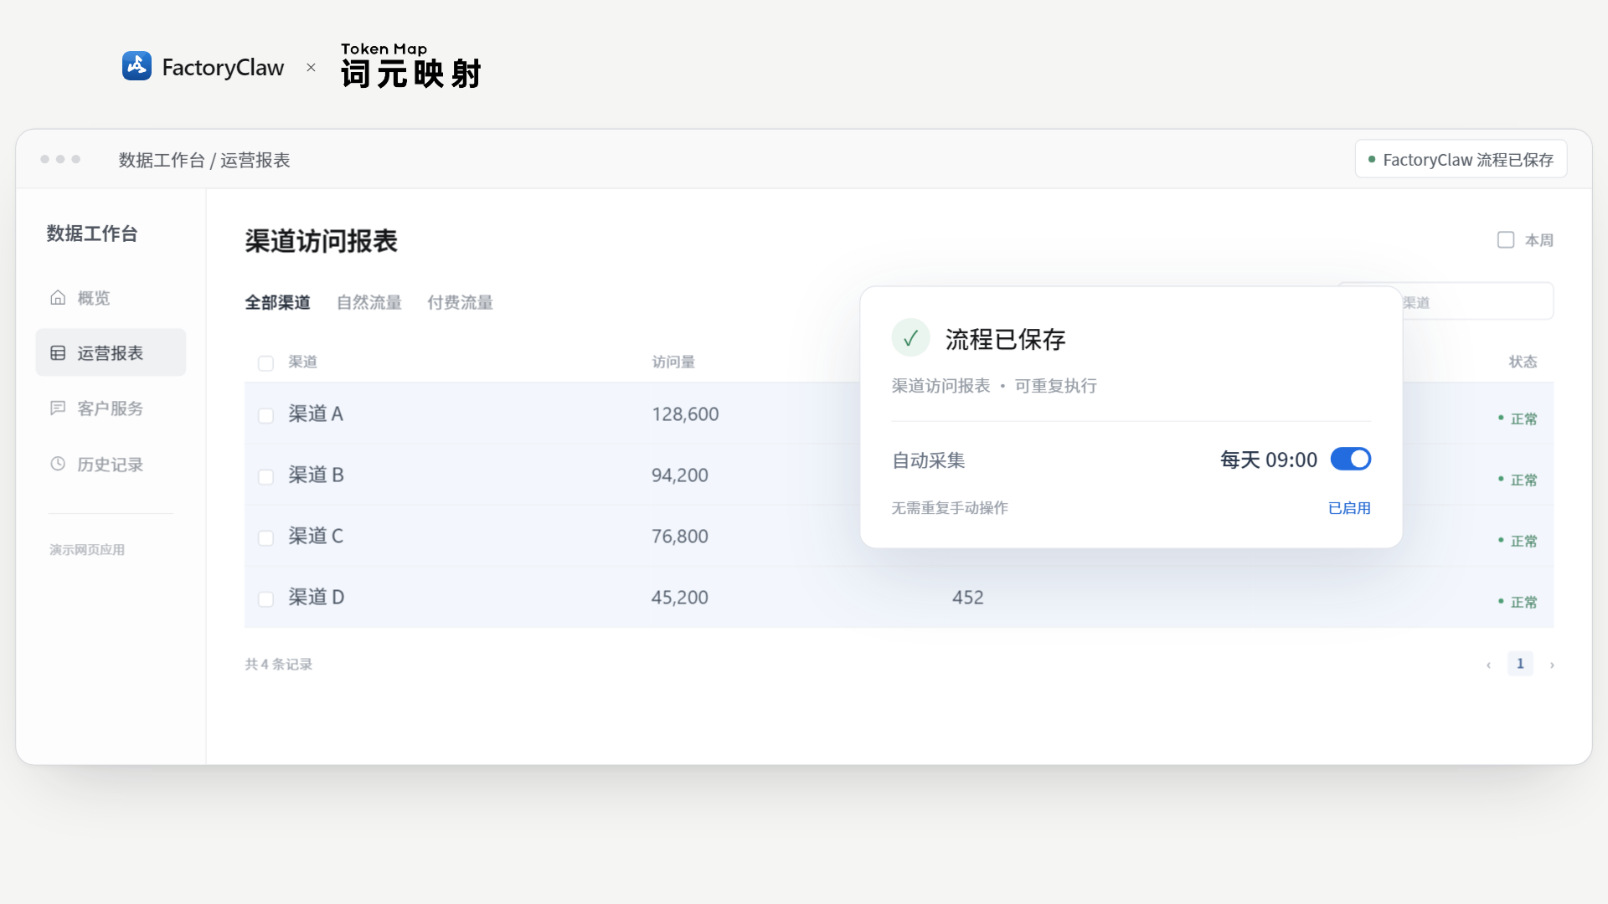Open 客户服务 in the sidebar
This screenshot has height=904, width=1608.
click(x=111, y=408)
